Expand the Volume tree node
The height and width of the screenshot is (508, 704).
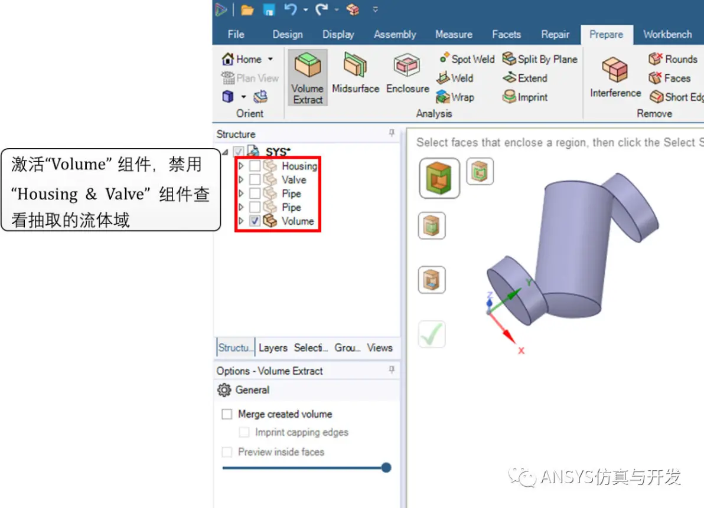241,221
